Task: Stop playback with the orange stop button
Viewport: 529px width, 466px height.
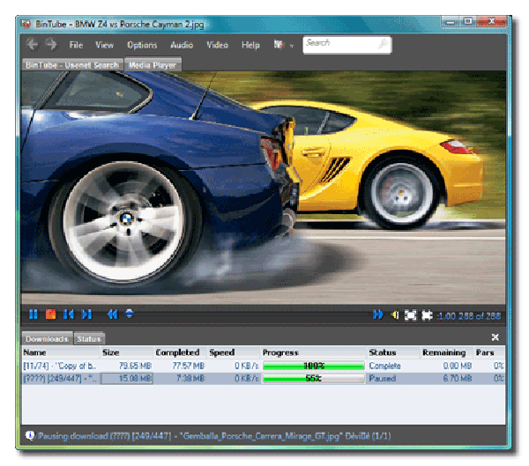Action: [x=51, y=314]
